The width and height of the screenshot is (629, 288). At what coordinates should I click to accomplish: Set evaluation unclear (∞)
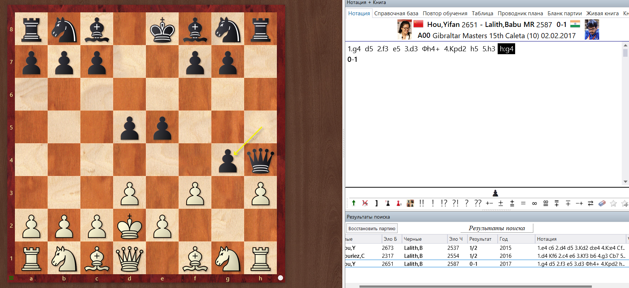pyautogui.click(x=534, y=203)
